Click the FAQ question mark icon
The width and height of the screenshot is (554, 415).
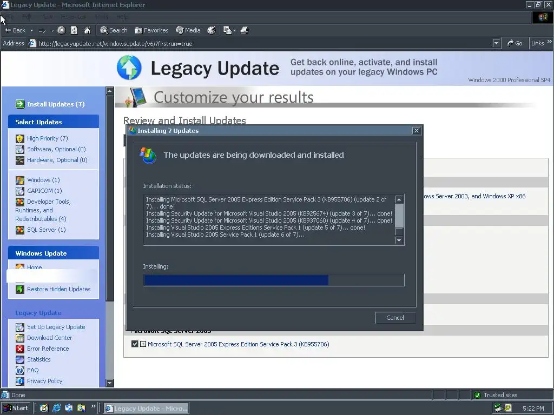pos(20,370)
